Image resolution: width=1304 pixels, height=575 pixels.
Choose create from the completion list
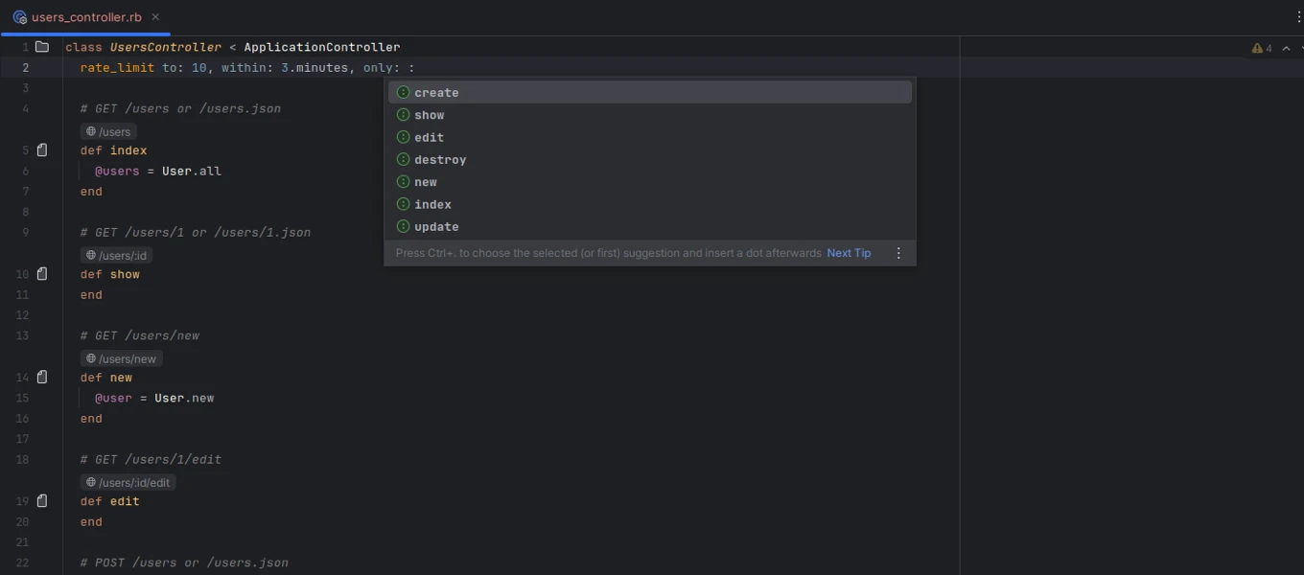click(650, 93)
